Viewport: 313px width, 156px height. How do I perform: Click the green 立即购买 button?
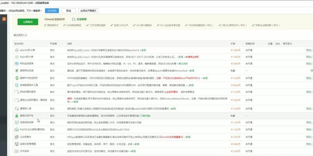(28, 22)
